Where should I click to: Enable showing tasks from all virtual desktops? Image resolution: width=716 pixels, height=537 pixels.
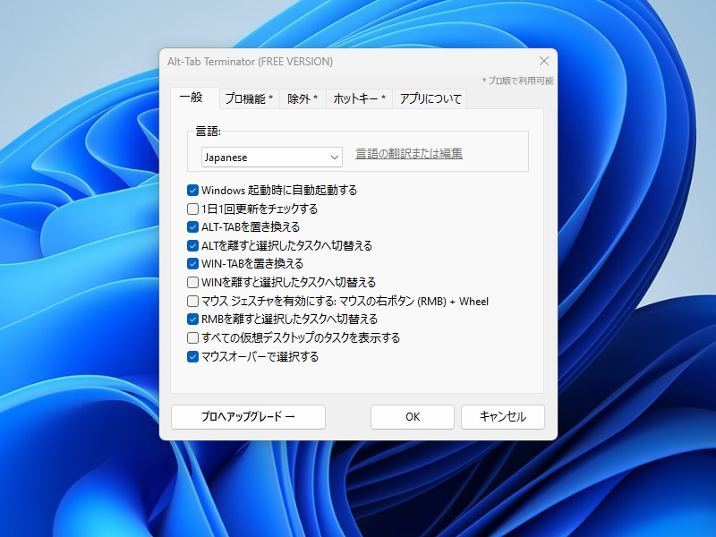click(192, 337)
